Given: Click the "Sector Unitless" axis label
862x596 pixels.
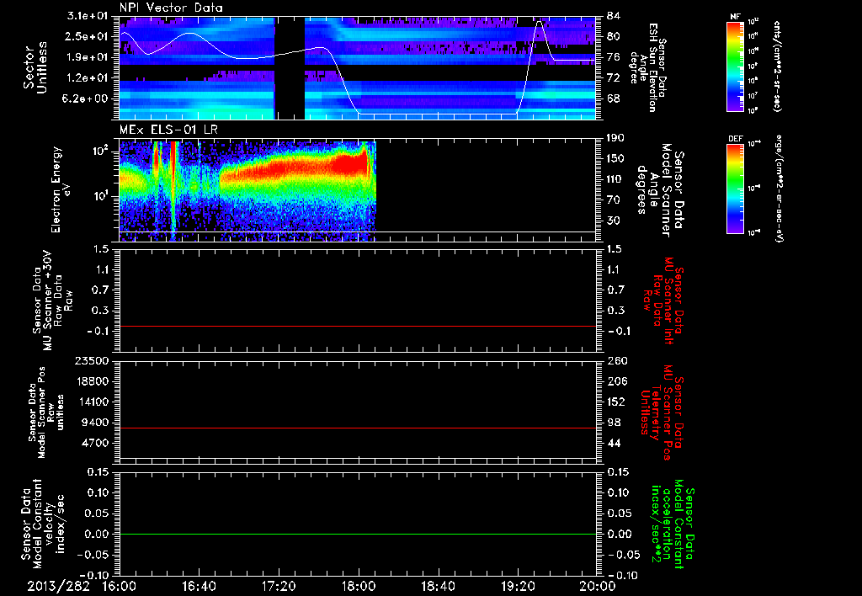Looking at the screenshot, I should [35, 67].
